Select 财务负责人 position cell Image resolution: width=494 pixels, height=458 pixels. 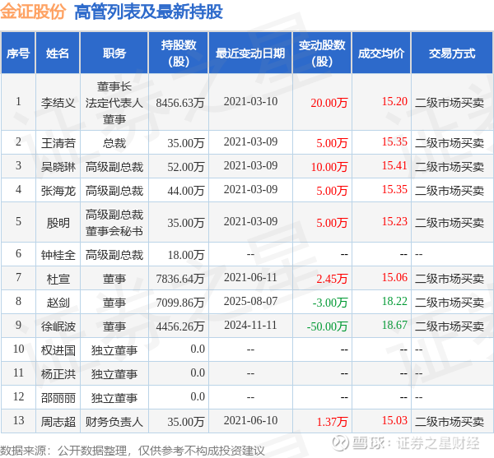(114, 422)
